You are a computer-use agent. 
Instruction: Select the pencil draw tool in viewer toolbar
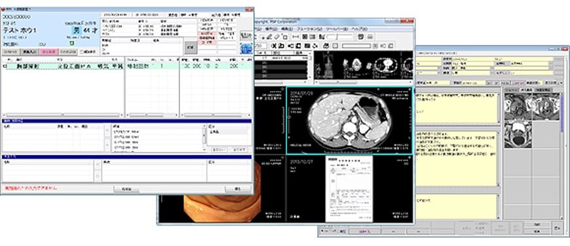click(x=270, y=37)
